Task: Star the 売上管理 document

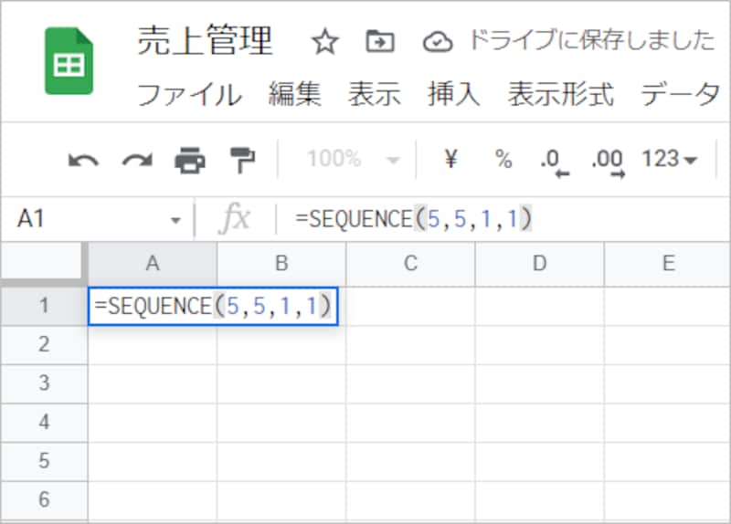Action: pyautogui.click(x=324, y=41)
